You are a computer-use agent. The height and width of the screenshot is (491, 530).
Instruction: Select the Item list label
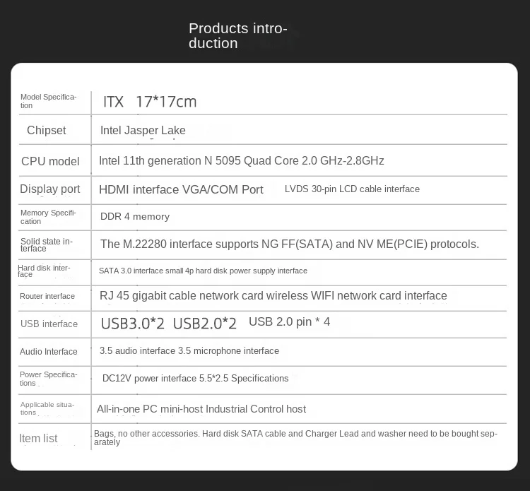click(38, 438)
